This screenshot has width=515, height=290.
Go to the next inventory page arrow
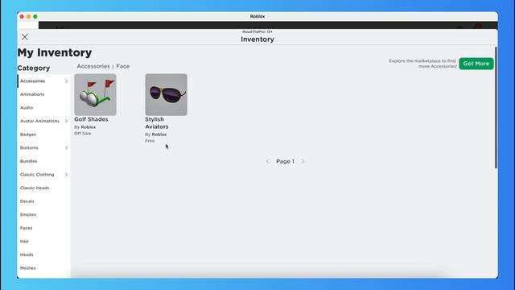[x=303, y=161]
